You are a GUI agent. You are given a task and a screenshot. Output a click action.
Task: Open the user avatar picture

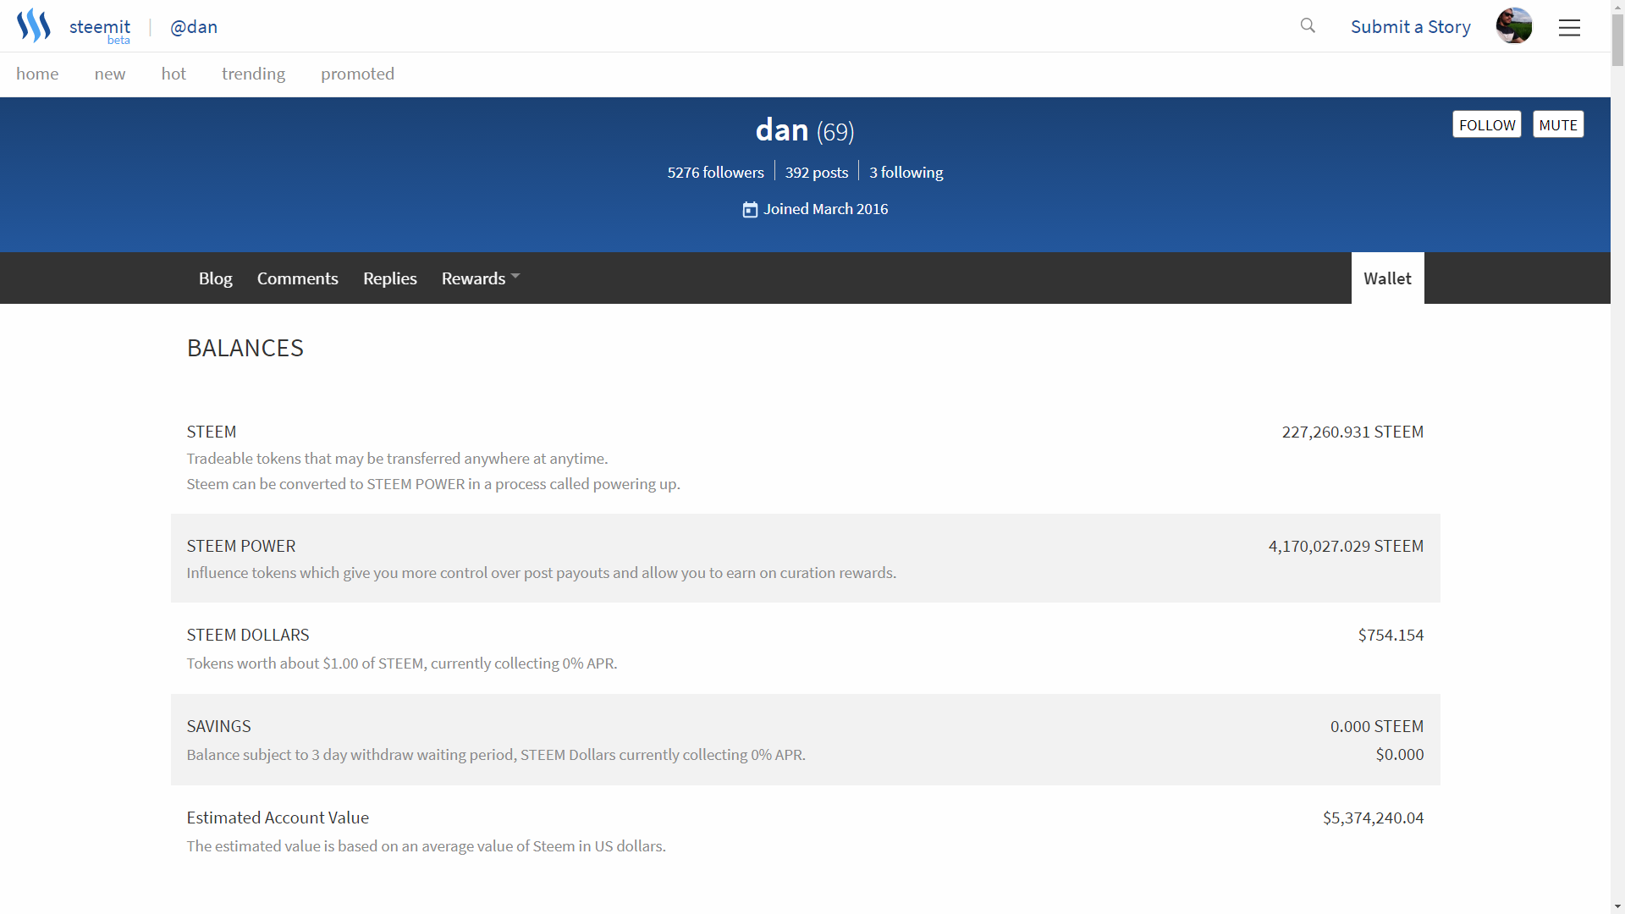pos(1514,26)
